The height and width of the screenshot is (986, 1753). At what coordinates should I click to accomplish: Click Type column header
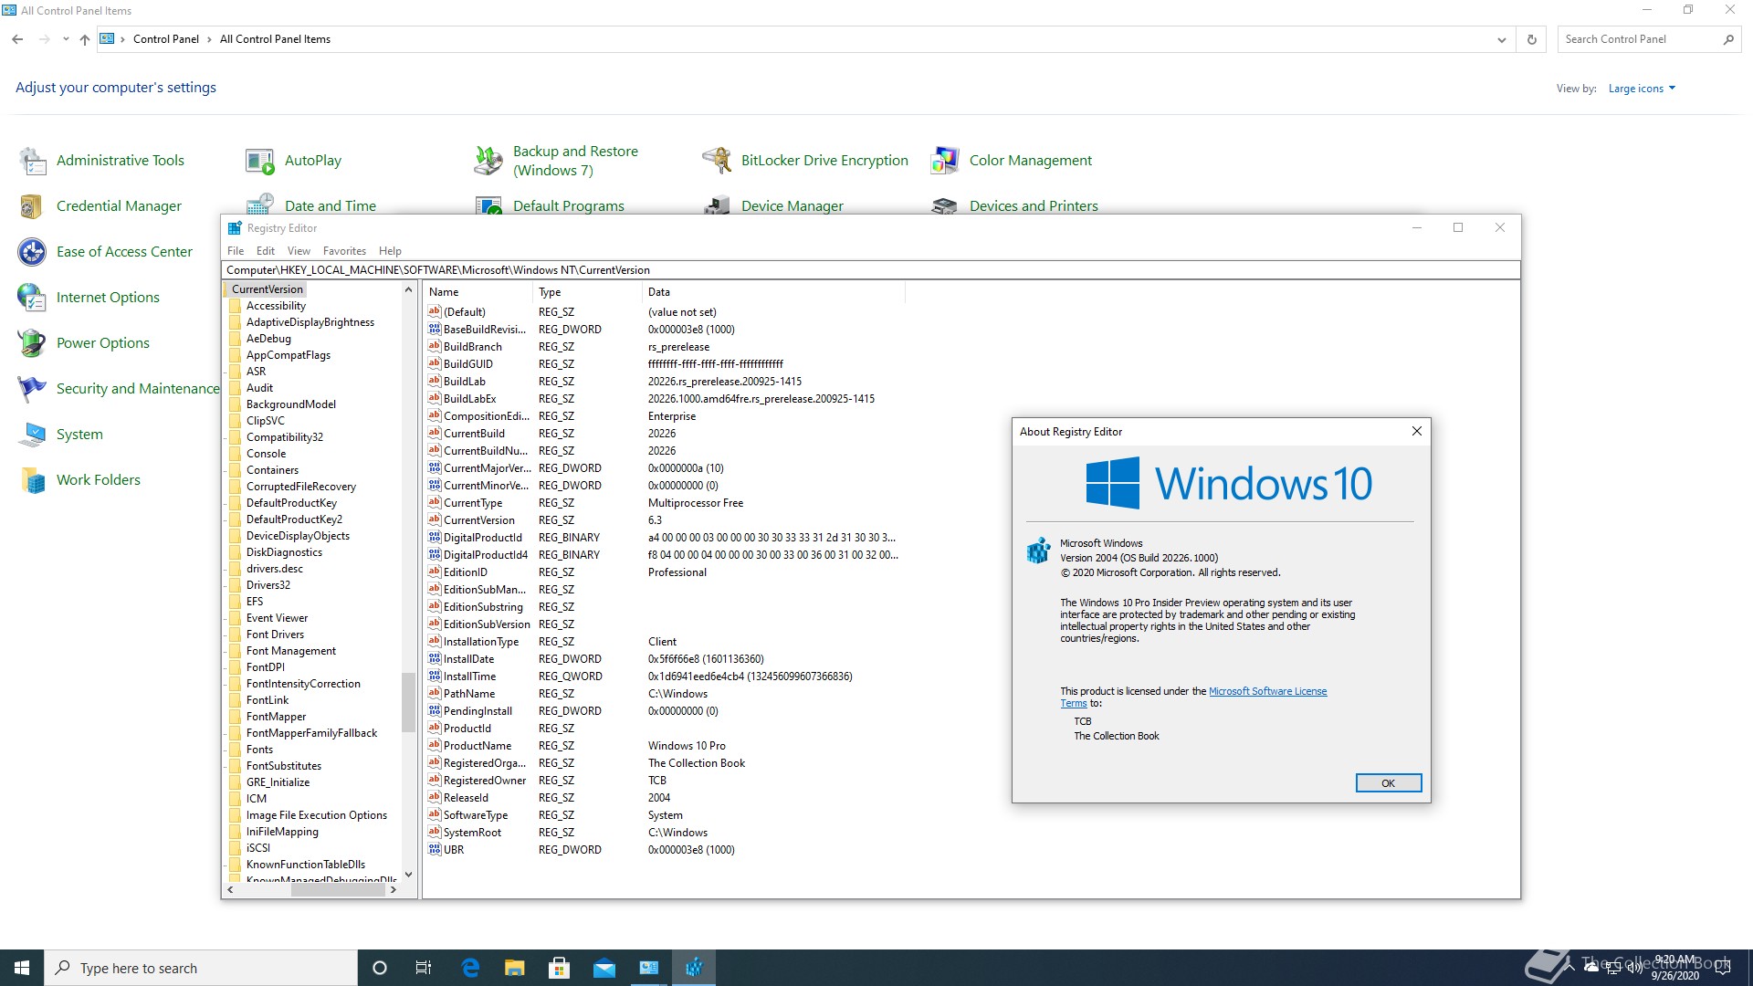588,292
